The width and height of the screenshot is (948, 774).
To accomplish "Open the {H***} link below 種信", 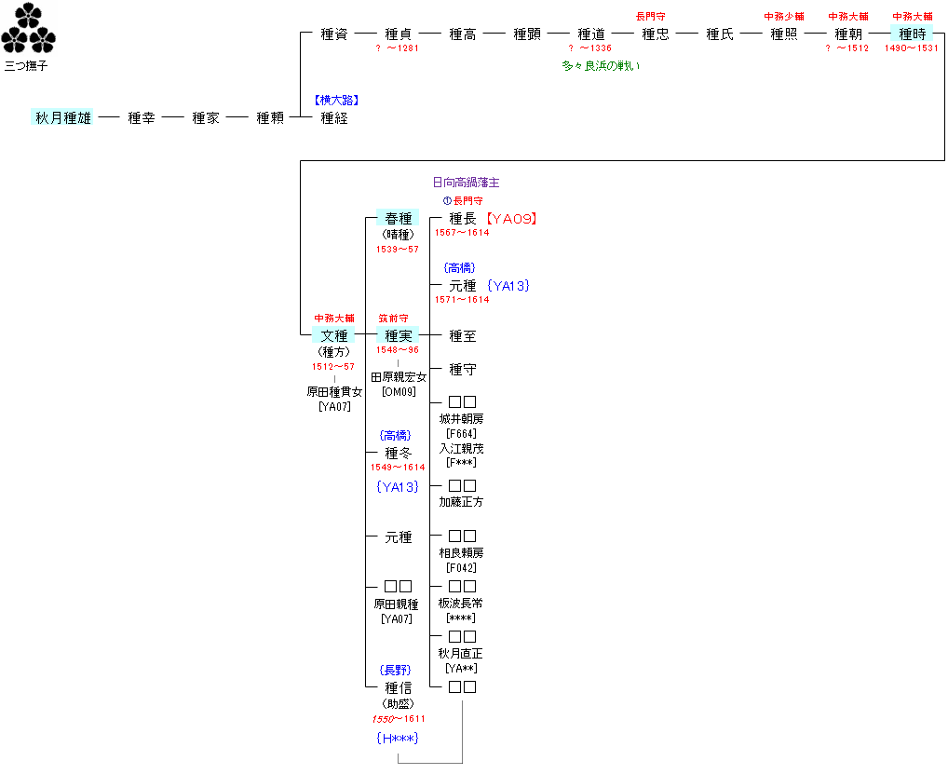I will [x=398, y=738].
